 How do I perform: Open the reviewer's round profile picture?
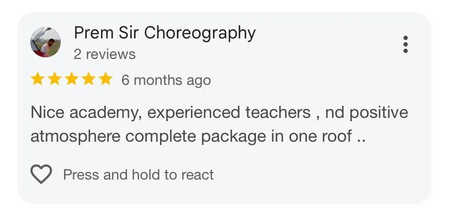pyautogui.click(x=46, y=42)
